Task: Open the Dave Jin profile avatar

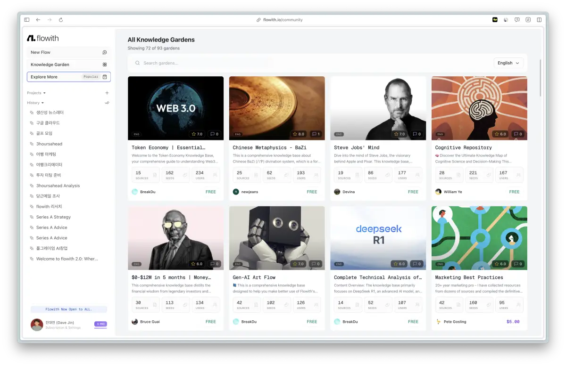Action: coord(37,325)
